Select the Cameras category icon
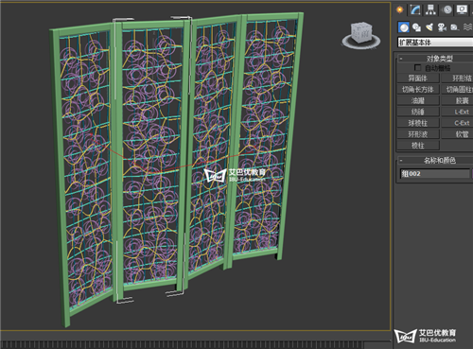 point(442,27)
